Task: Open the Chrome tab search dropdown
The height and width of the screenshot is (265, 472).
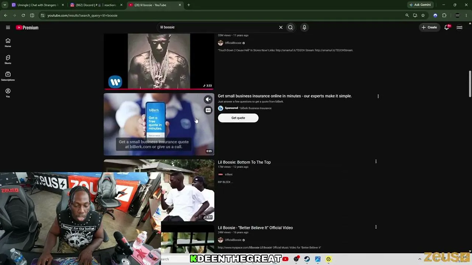Action: (5, 5)
